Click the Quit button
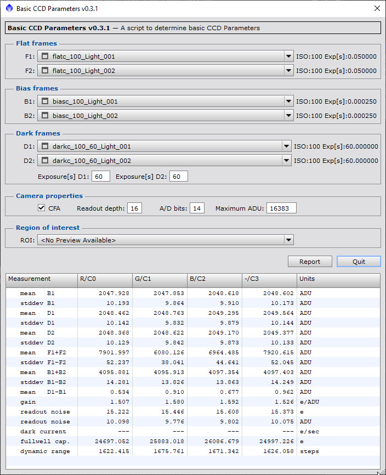This screenshot has height=475, width=386. tap(359, 262)
